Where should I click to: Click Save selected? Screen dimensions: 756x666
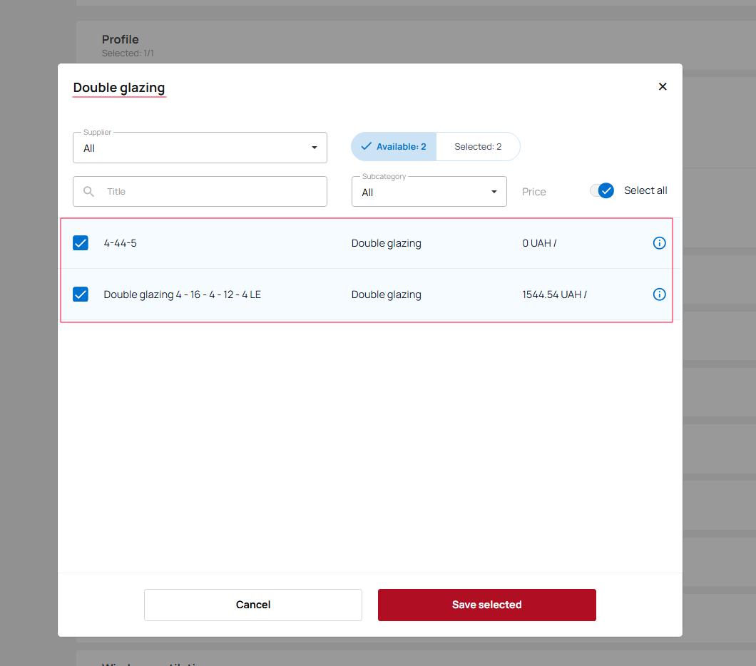(486, 605)
